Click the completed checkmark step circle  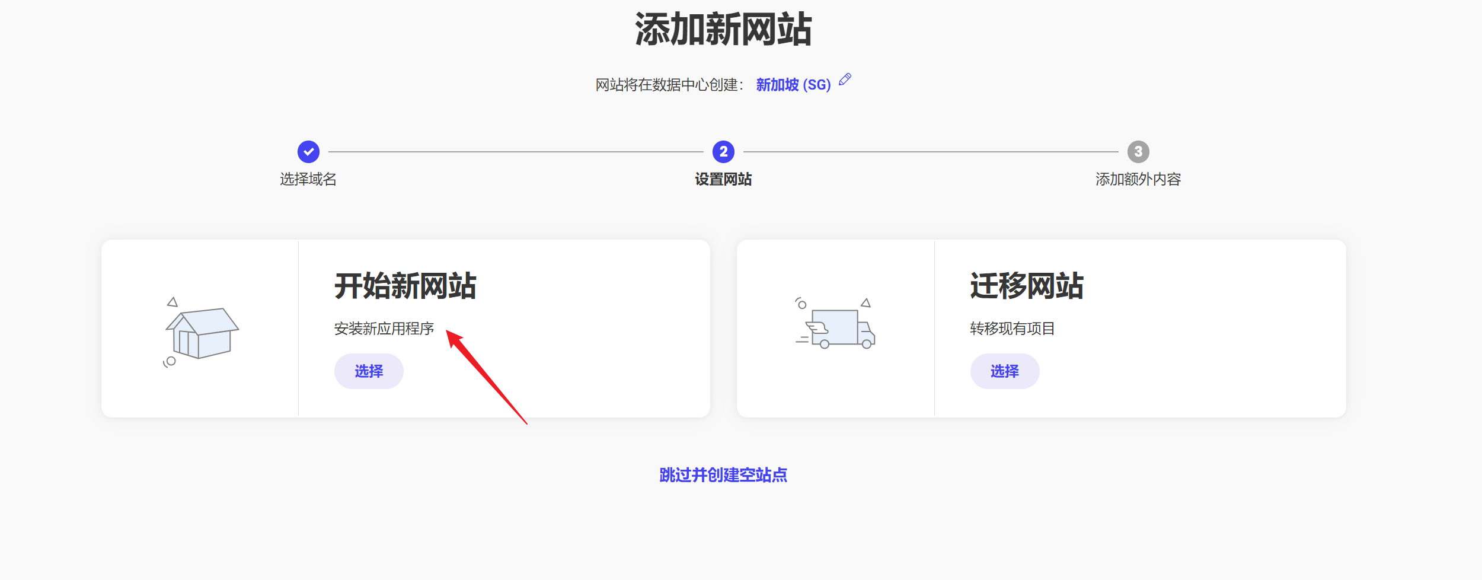[308, 152]
